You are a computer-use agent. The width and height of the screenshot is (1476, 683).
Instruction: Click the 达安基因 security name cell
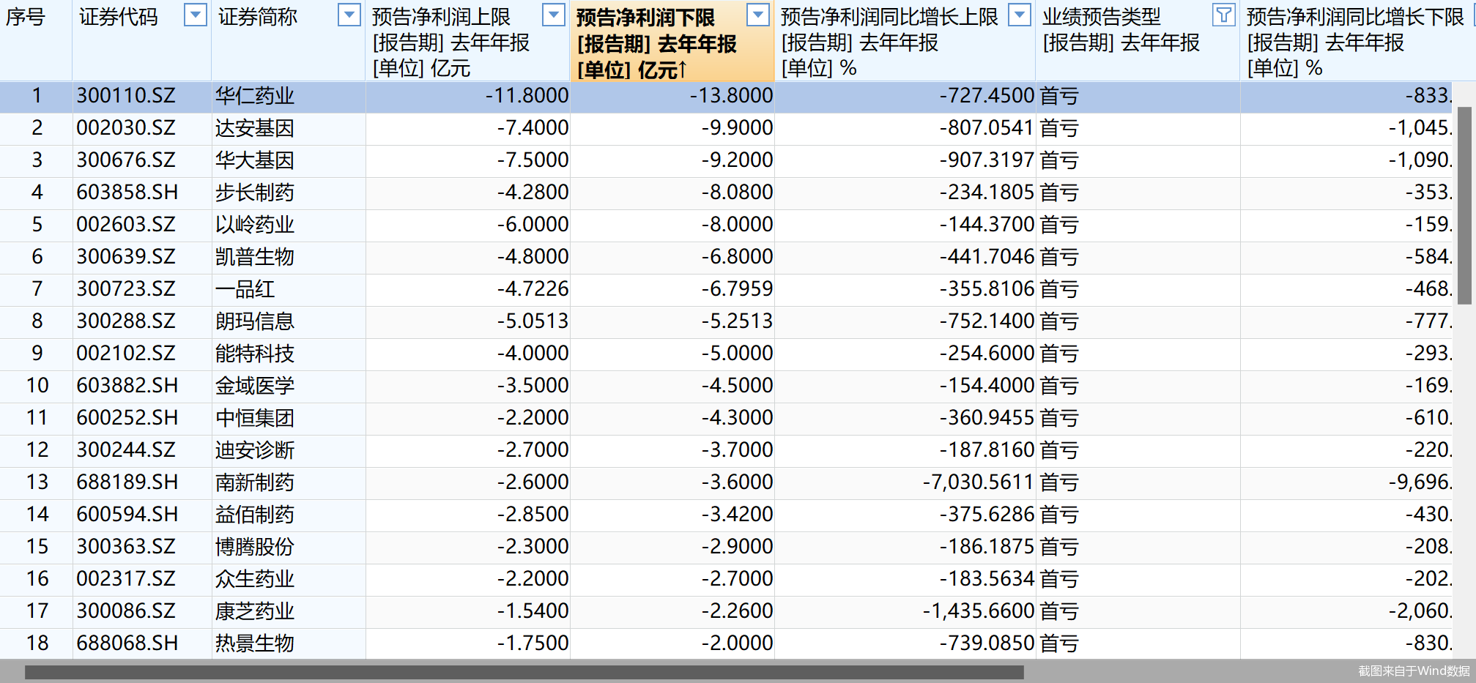coord(249,127)
